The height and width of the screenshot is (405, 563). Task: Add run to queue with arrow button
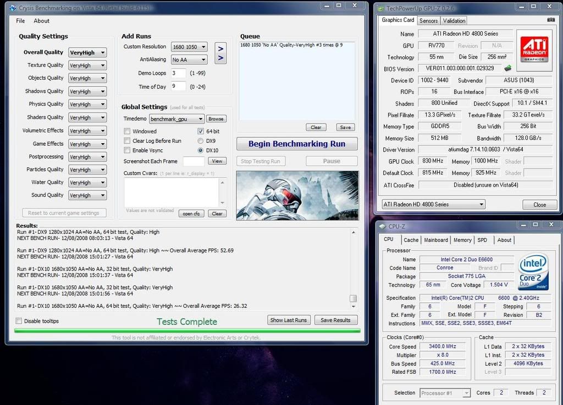point(220,53)
